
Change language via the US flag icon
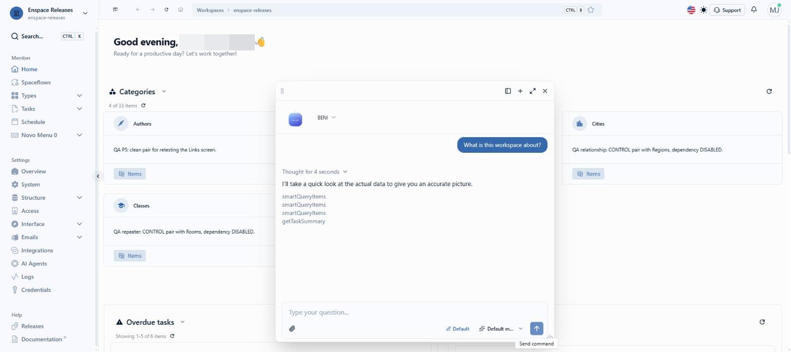[x=691, y=10]
